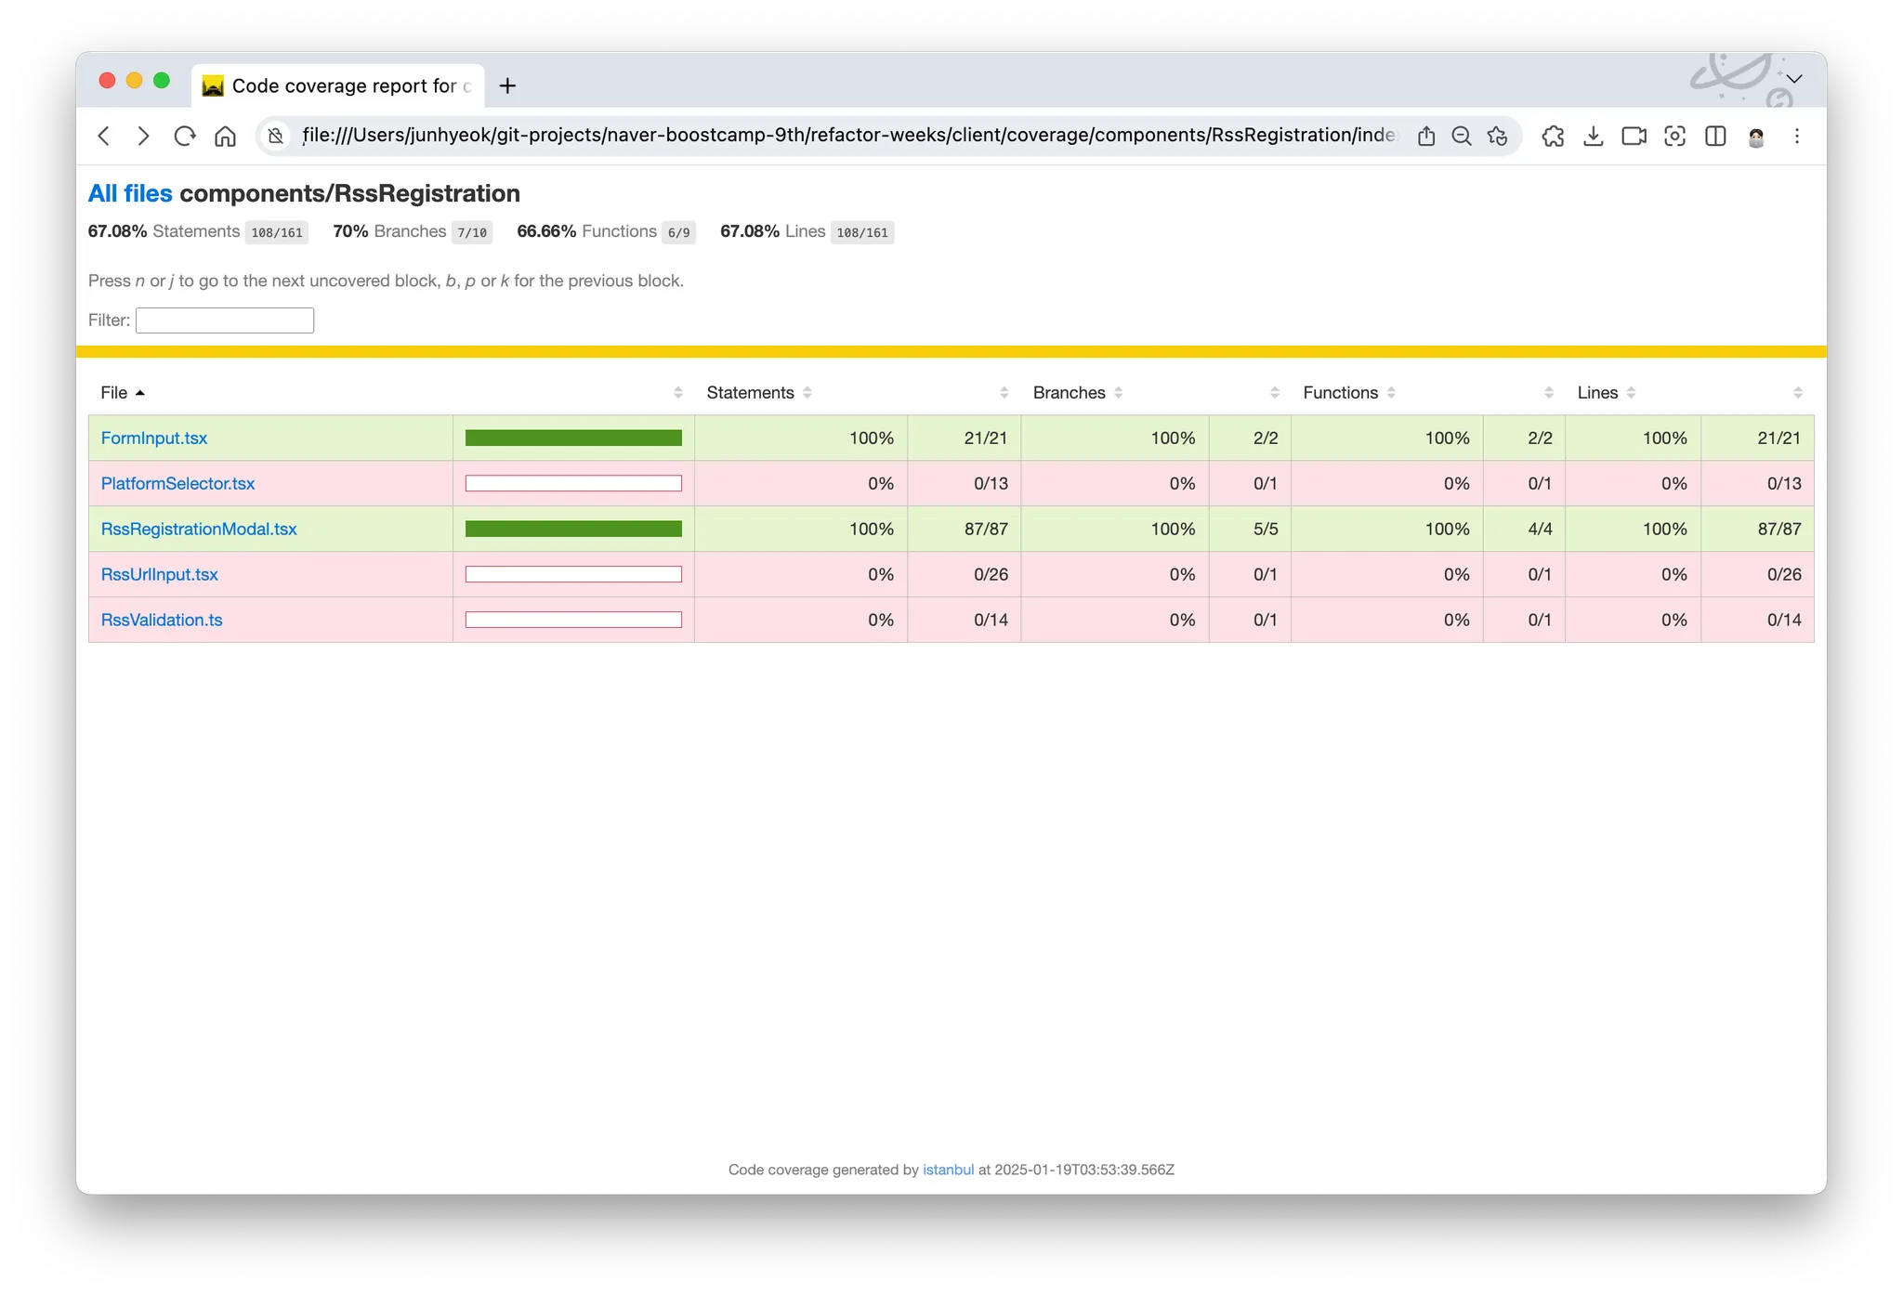Click the browser forward arrow
This screenshot has width=1903, height=1295.
[143, 137]
